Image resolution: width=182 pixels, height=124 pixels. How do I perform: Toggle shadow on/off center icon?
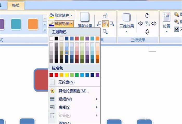coord(105,24)
